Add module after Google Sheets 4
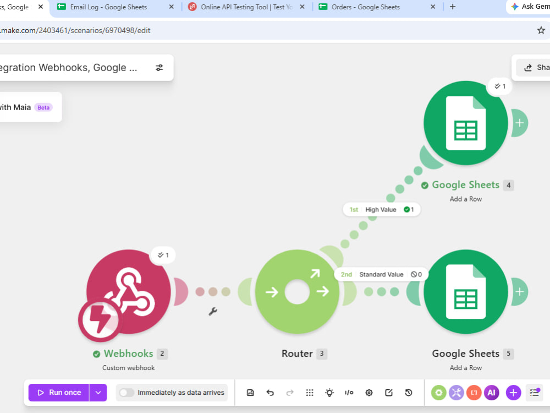This screenshot has width=550, height=413. pos(520,123)
